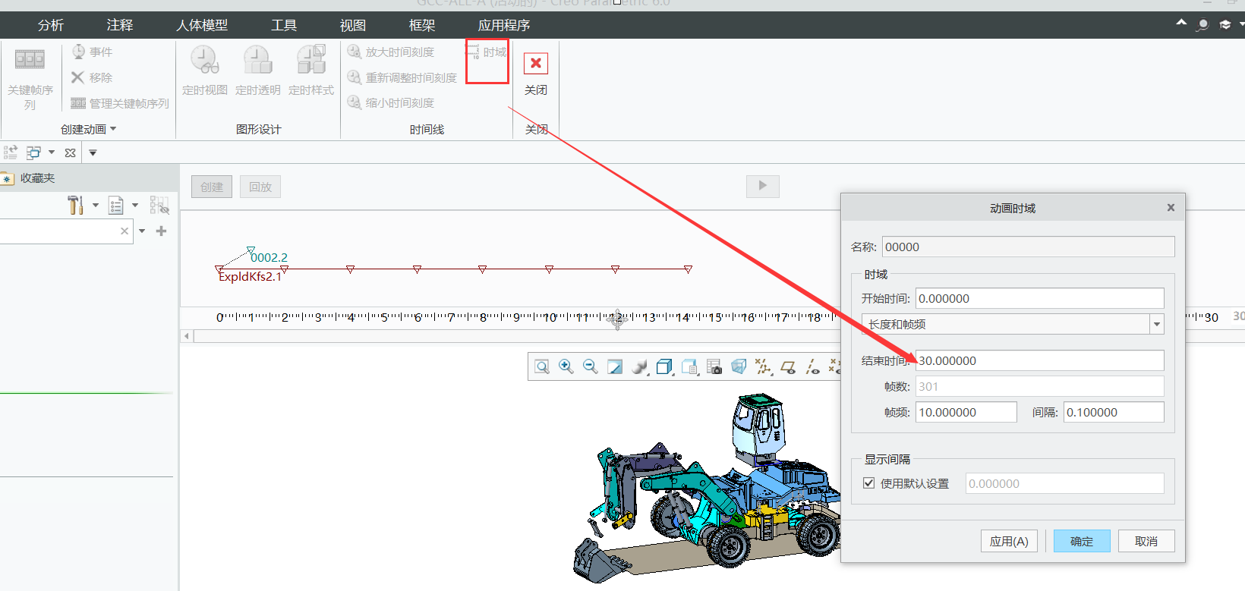
Task: Open the 工具 ribbon tab
Action: coord(284,25)
